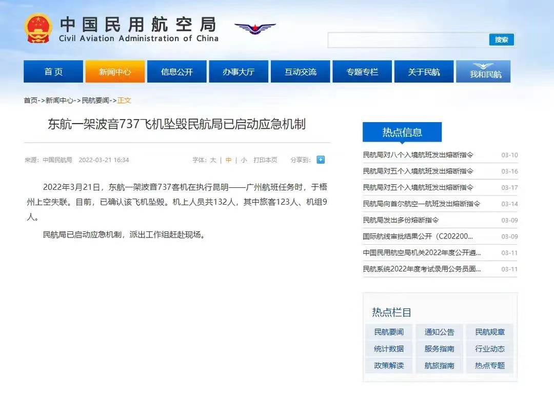Viewport: 554px width, 393px height.
Task: Click the 中国民用航空局 site title
Action: (138, 25)
